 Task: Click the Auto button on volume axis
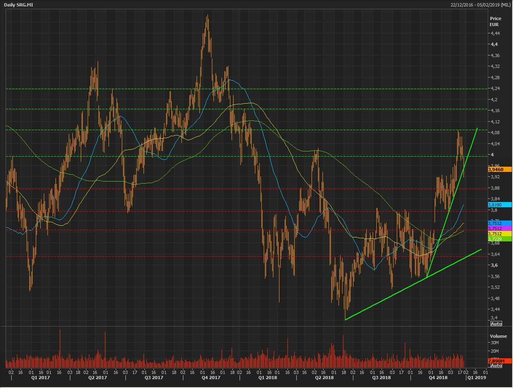tap(496, 366)
